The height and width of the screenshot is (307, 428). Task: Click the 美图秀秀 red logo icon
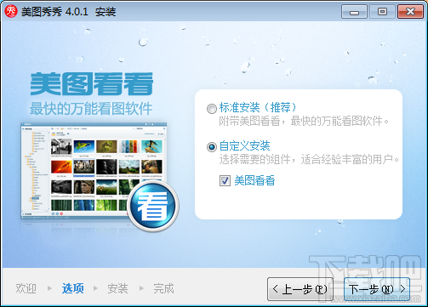[11, 11]
